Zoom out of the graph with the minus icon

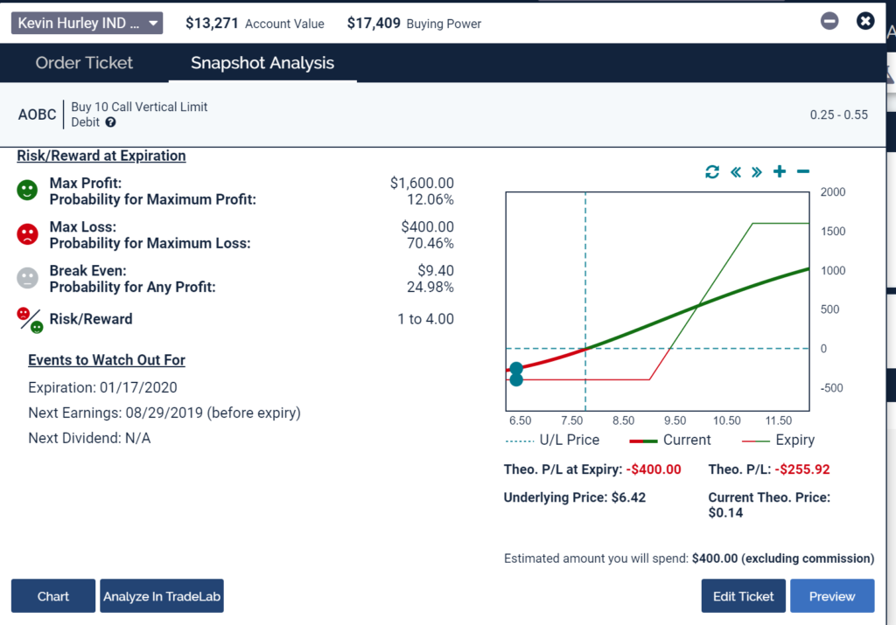coord(803,172)
